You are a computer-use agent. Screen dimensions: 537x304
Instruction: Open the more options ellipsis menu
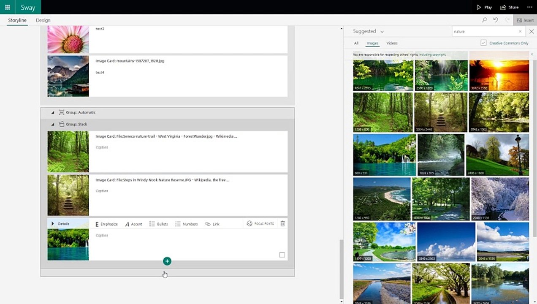coord(530,7)
